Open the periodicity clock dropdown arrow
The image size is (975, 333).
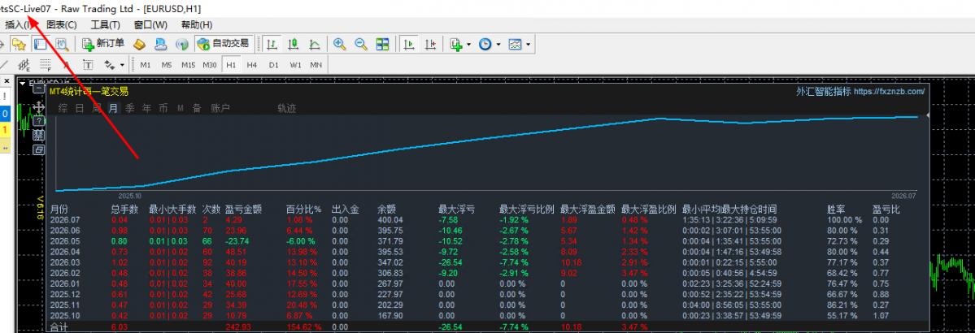point(498,44)
